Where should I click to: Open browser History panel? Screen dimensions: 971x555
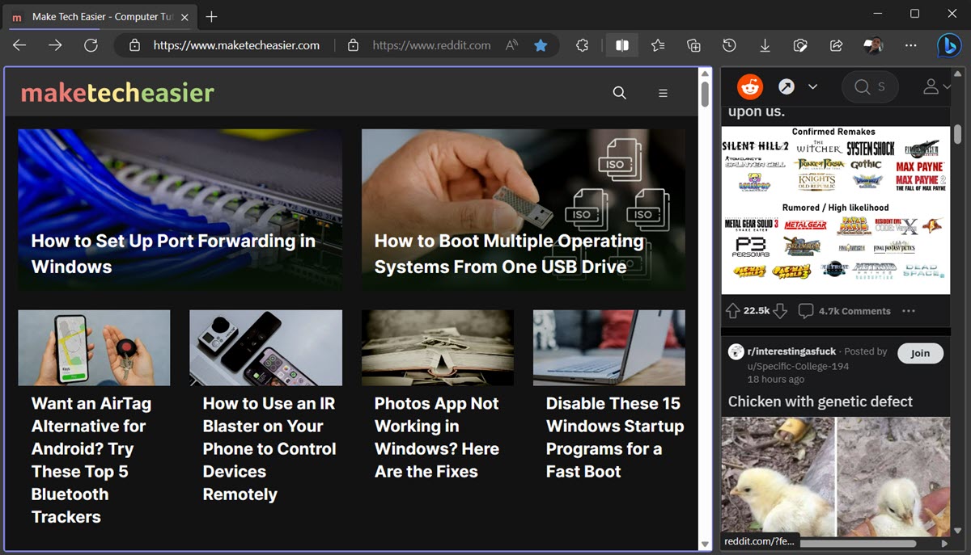729,45
